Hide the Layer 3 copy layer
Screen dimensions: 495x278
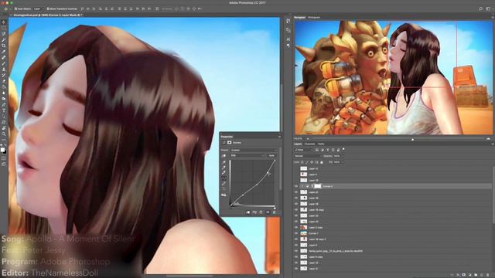point(296,228)
